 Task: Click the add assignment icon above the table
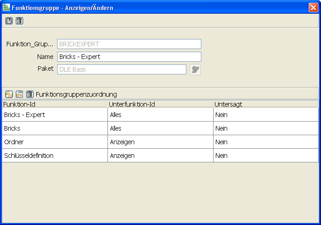coord(9,94)
